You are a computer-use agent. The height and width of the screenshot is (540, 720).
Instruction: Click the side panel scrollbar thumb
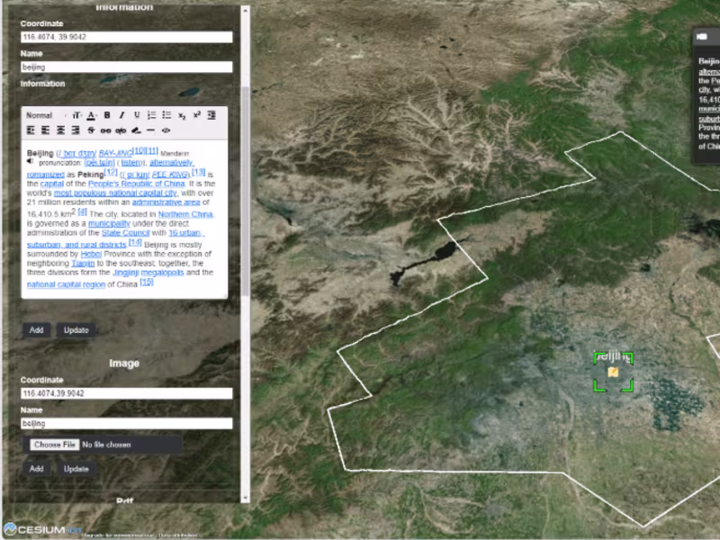245,191
